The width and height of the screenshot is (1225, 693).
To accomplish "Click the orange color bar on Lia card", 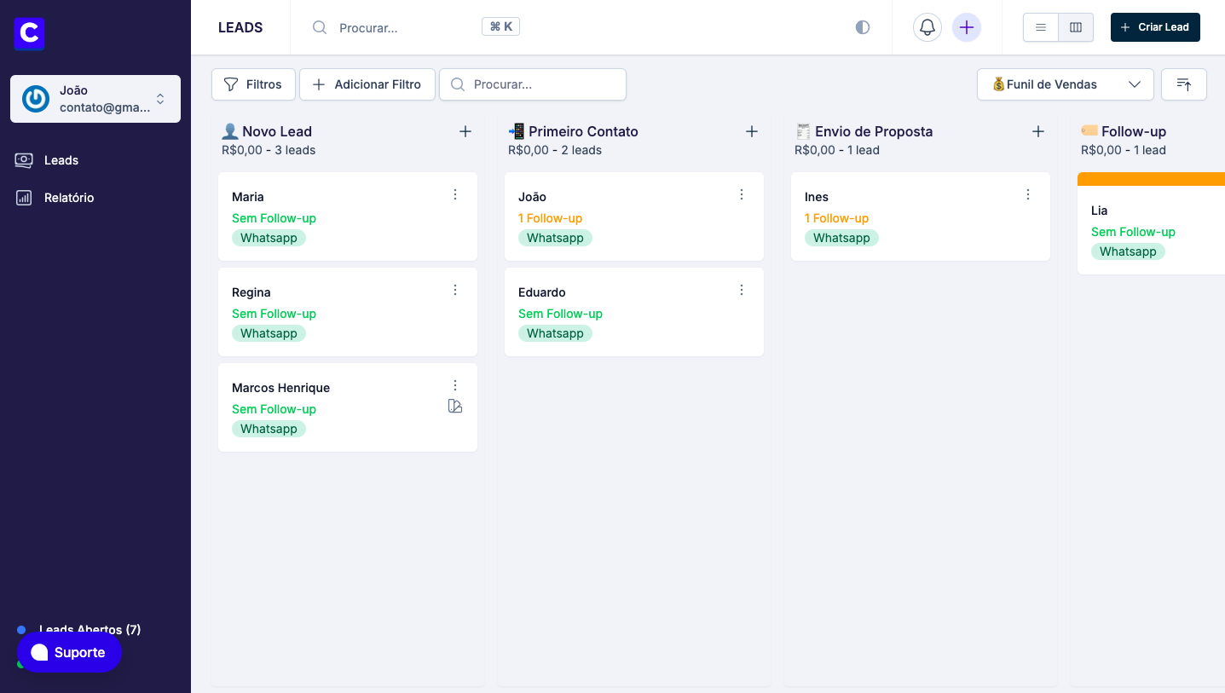I will point(1151,179).
